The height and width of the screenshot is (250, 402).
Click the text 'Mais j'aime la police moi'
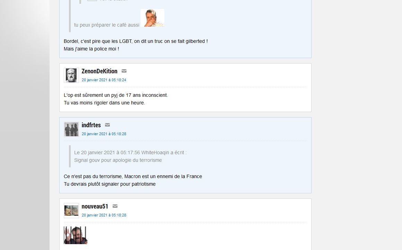pyautogui.click(x=91, y=49)
